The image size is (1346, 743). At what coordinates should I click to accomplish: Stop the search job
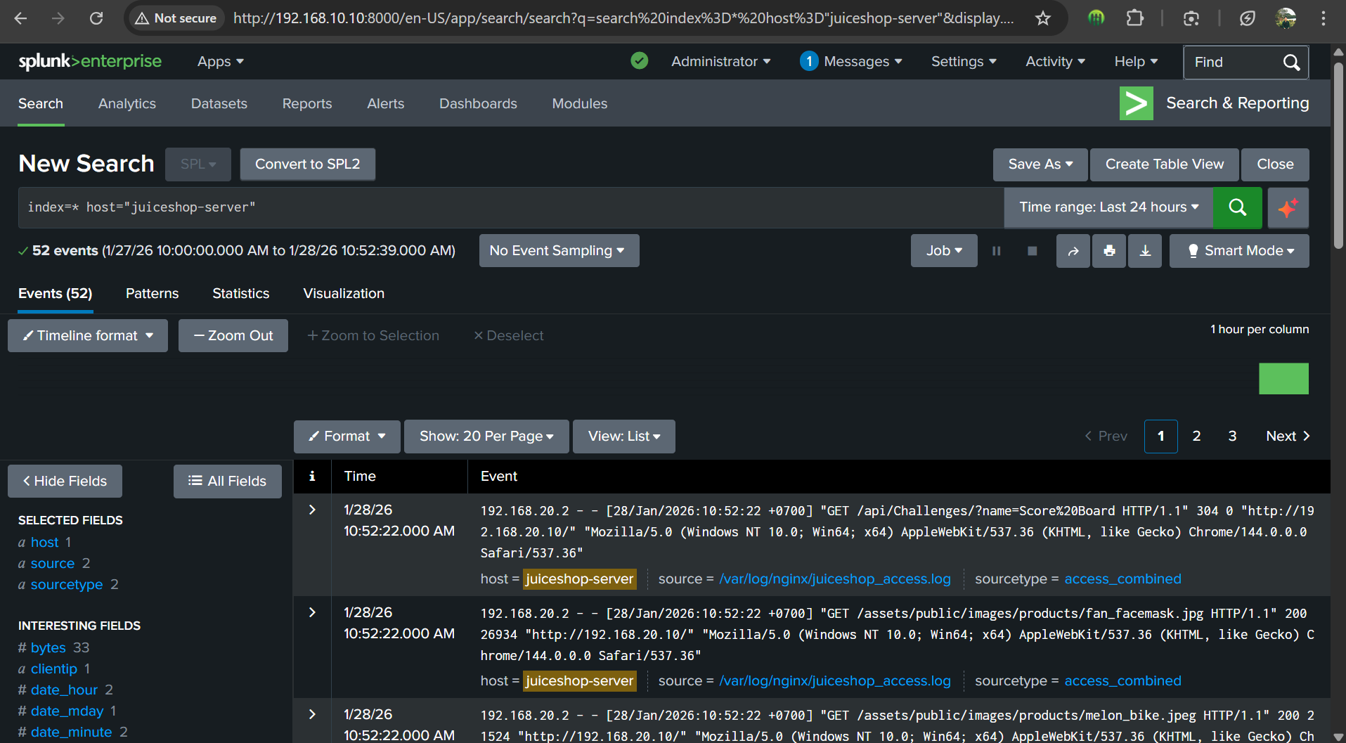coord(1032,251)
